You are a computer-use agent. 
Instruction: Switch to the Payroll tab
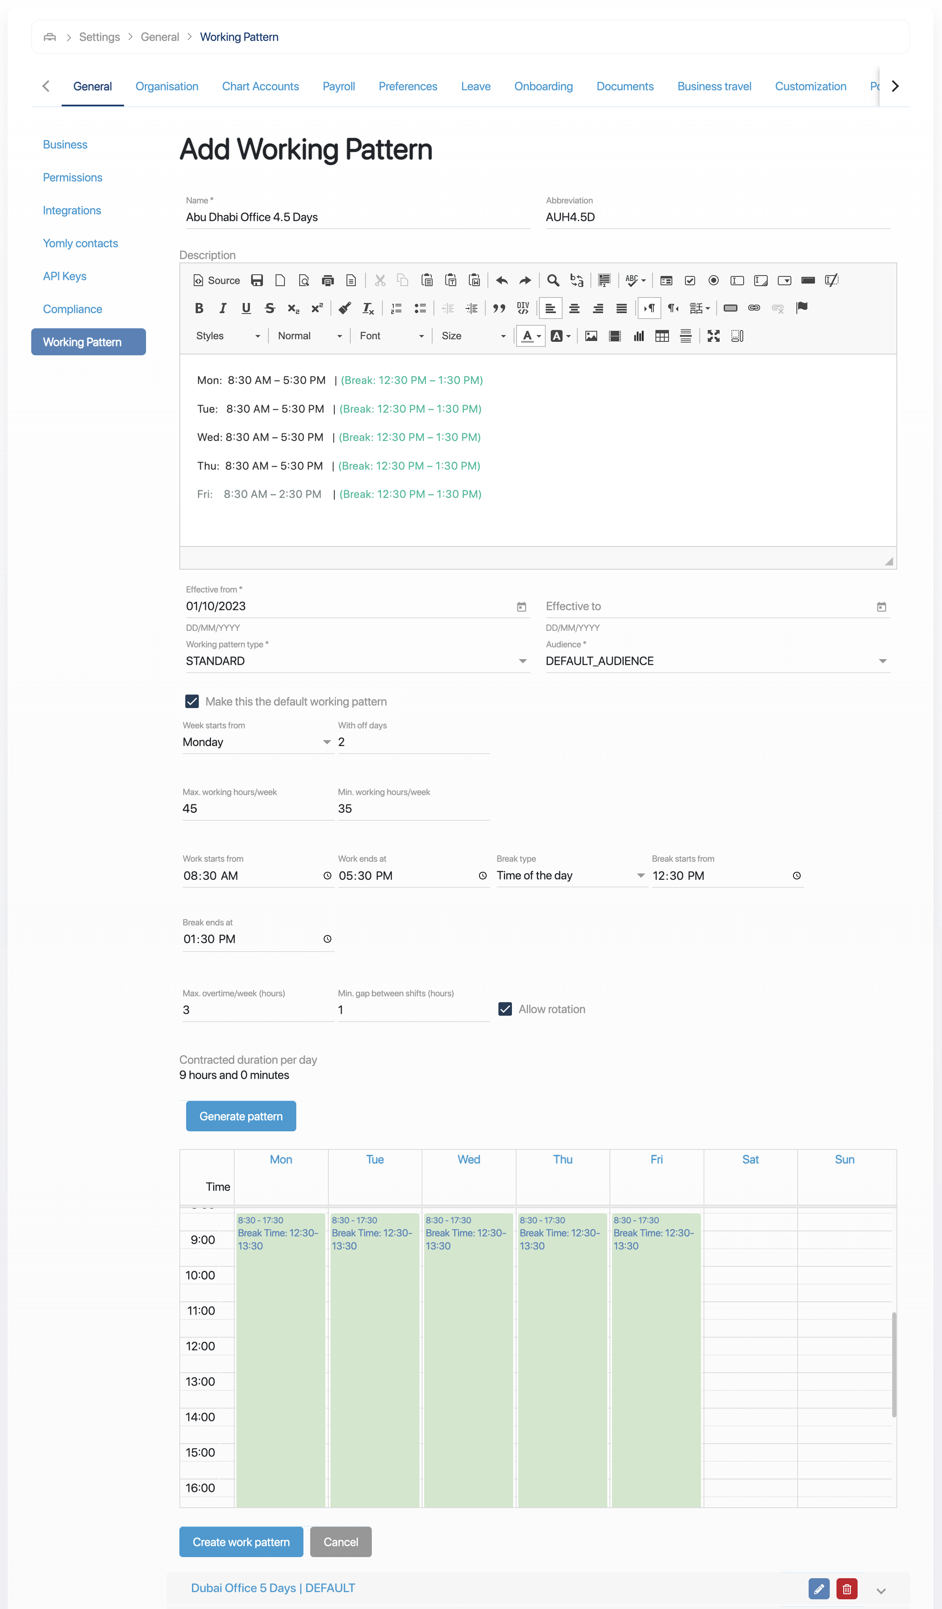tap(338, 86)
